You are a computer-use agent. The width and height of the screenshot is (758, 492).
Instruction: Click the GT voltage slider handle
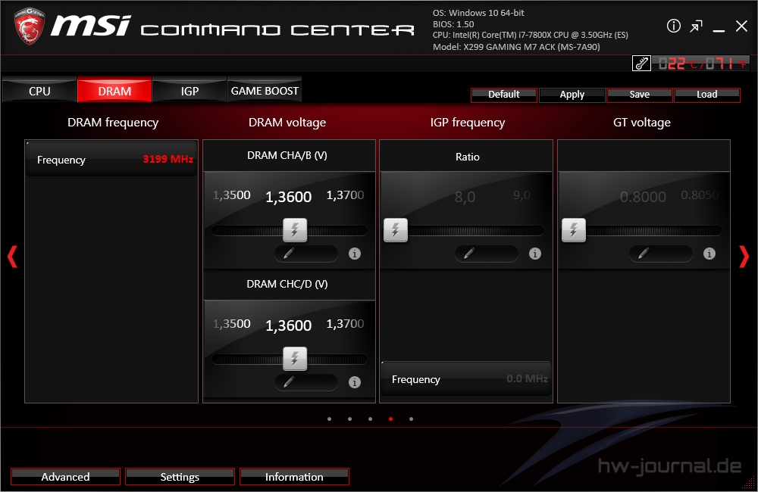click(x=574, y=230)
